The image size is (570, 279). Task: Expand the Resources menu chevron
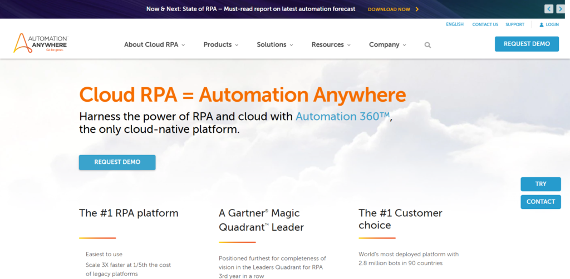click(x=348, y=45)
